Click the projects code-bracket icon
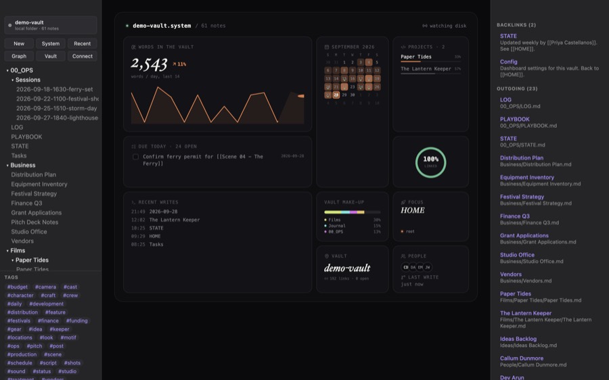Image resolution: width=609 pixels, height=380 pixels. tap(403, 47)
